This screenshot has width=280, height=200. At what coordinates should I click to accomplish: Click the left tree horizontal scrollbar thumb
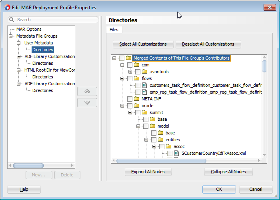click(x=28, y=166)
